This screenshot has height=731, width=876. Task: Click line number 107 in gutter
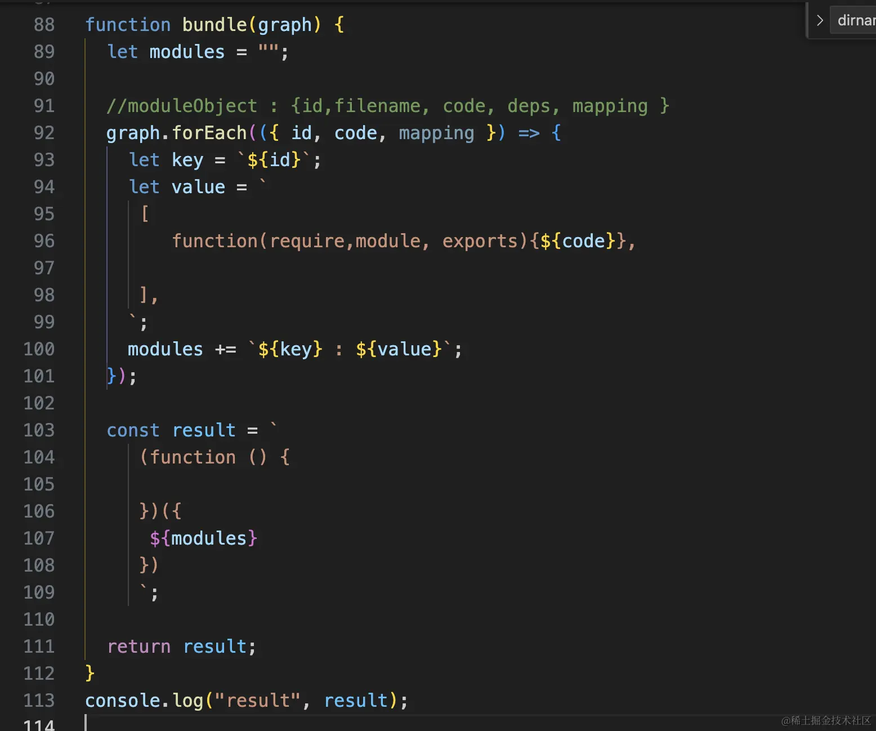(x=39, y=538)
